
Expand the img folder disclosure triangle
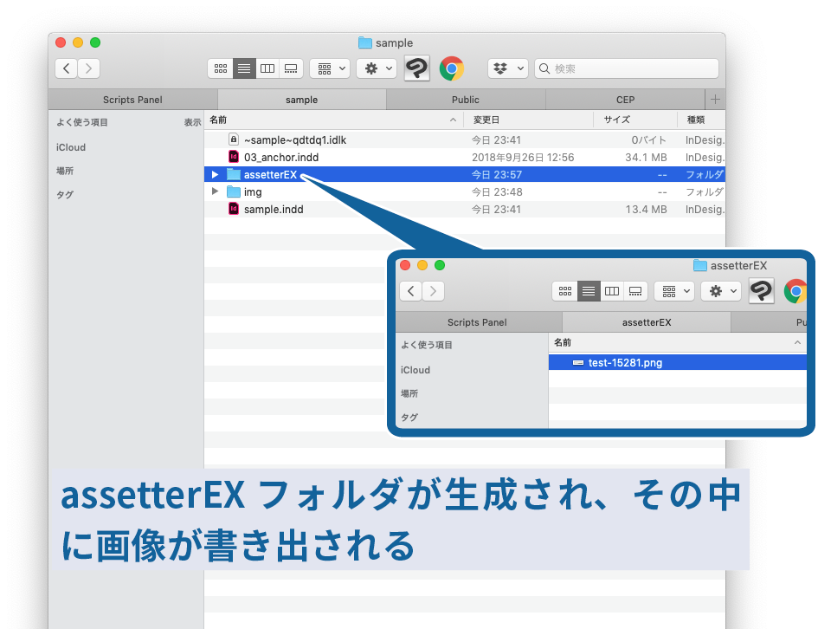click(214, 191)
